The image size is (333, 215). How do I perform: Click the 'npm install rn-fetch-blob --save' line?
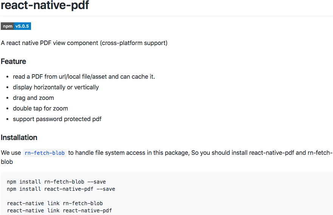tap(56, 182)
